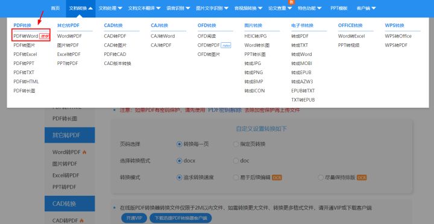
Task: Choose PDF转TXT in the dropdown menu
Action: 24,72
